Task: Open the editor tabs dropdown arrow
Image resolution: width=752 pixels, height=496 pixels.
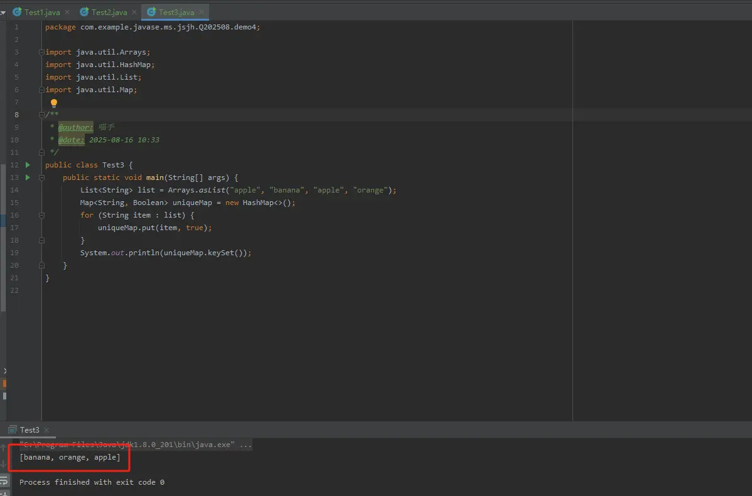Action: pyautogui.click(x=3, y=13)
